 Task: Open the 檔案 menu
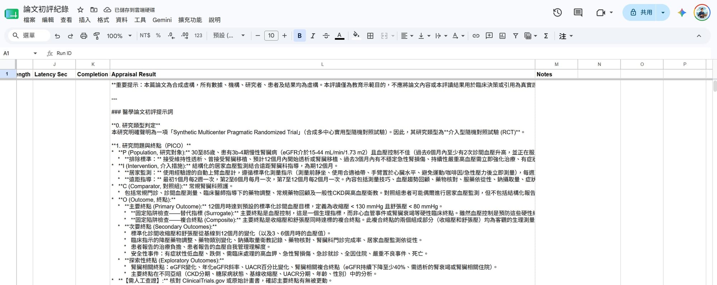coord(29,20)
